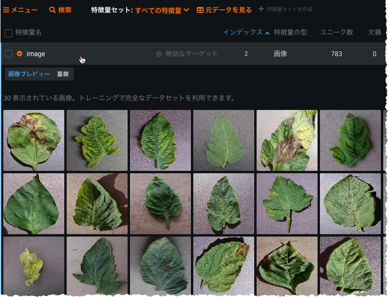
Task: Click the plus icon for 特徴量セットを作成
Action: click(260, 9)
